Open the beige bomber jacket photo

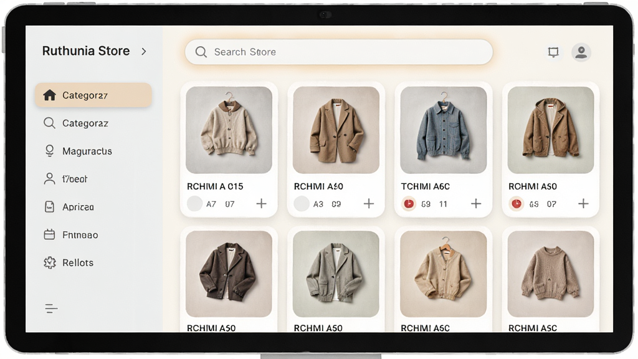tap(229, 130)
